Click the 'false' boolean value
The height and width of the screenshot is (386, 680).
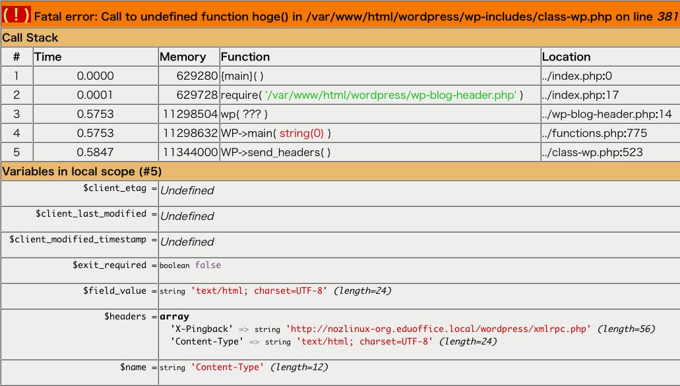[208, 265]
